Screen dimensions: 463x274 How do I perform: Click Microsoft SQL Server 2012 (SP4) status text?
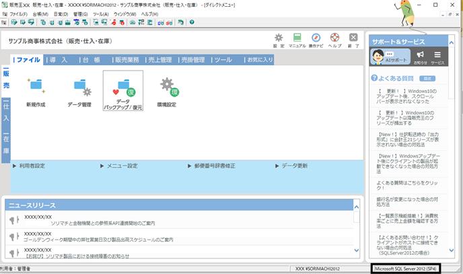405,269
